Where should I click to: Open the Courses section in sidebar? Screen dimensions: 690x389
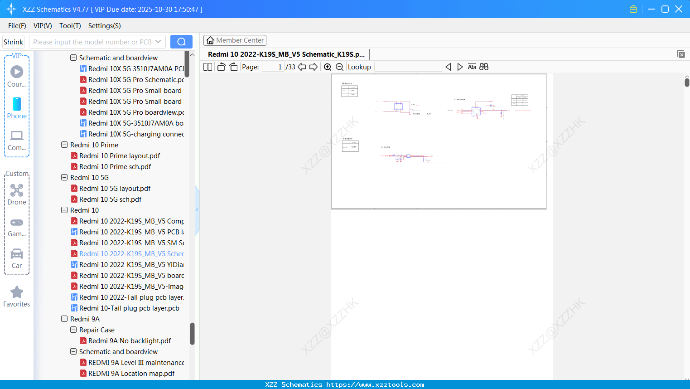point(17,77)
